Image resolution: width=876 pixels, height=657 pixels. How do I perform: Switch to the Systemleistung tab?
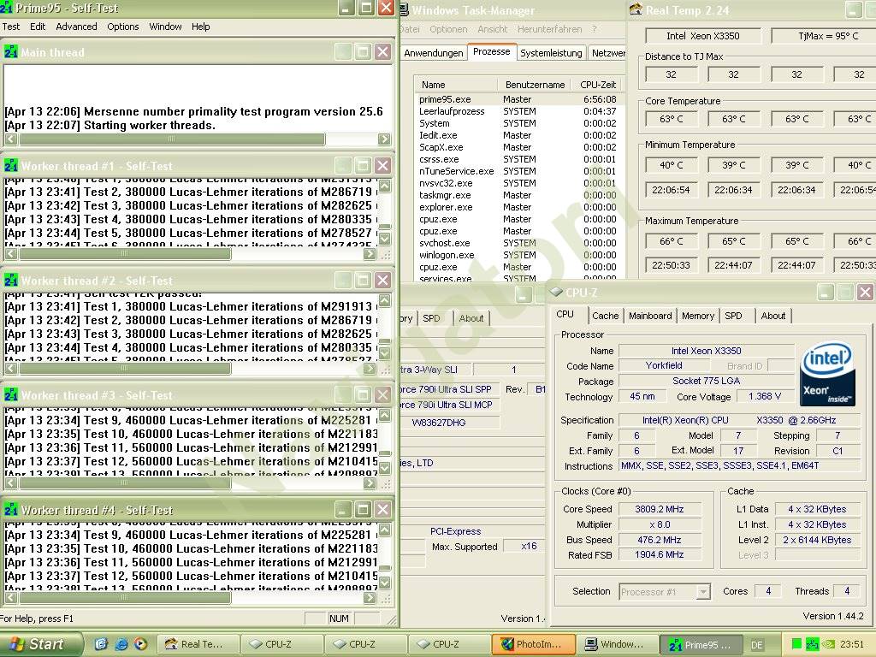[x=551, y=52]
